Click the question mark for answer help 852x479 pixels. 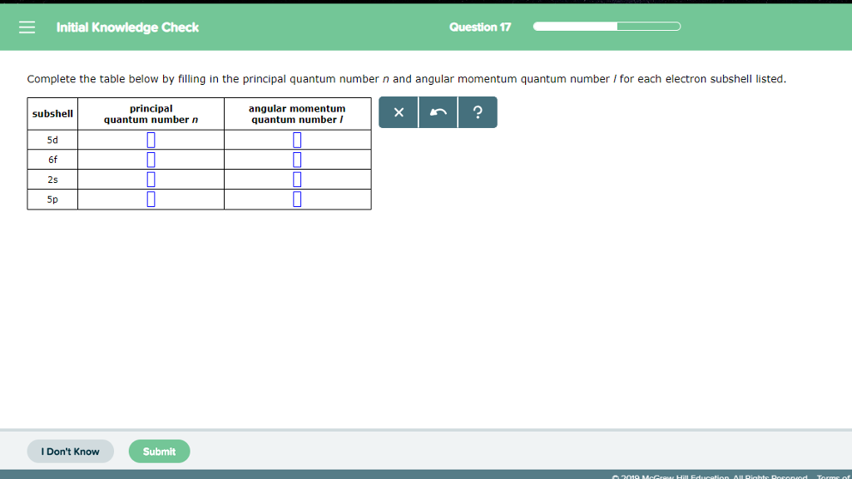pyautogui.click(x=478, y=112)
